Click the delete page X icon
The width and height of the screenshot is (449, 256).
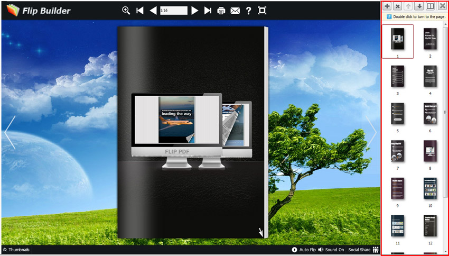[397, 6]
